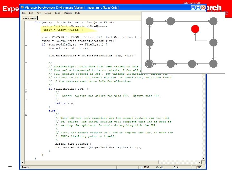Click the 'IRP's ListEntry point to itself' comment

85,136
